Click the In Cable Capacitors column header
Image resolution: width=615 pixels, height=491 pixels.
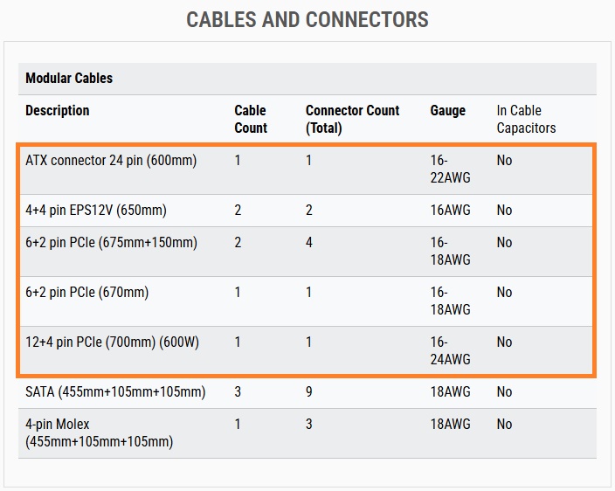coord(526,119)
